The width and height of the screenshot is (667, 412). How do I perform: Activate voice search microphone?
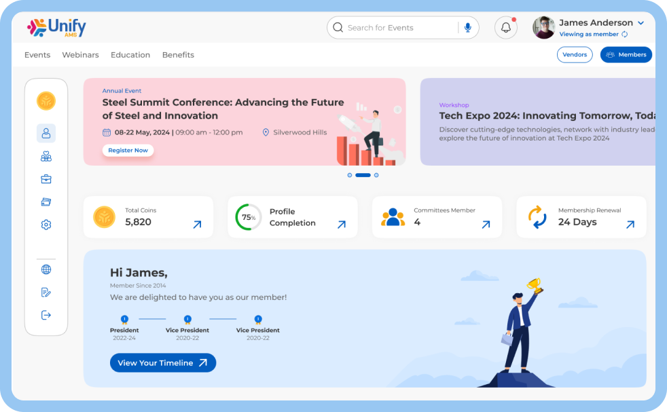point(467,28)
